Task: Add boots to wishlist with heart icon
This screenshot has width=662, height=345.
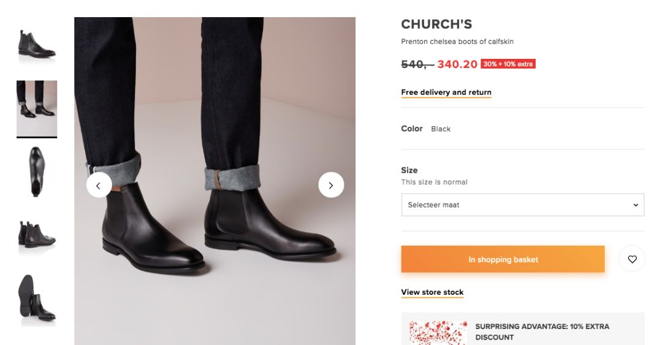Action: pos(632,259)
